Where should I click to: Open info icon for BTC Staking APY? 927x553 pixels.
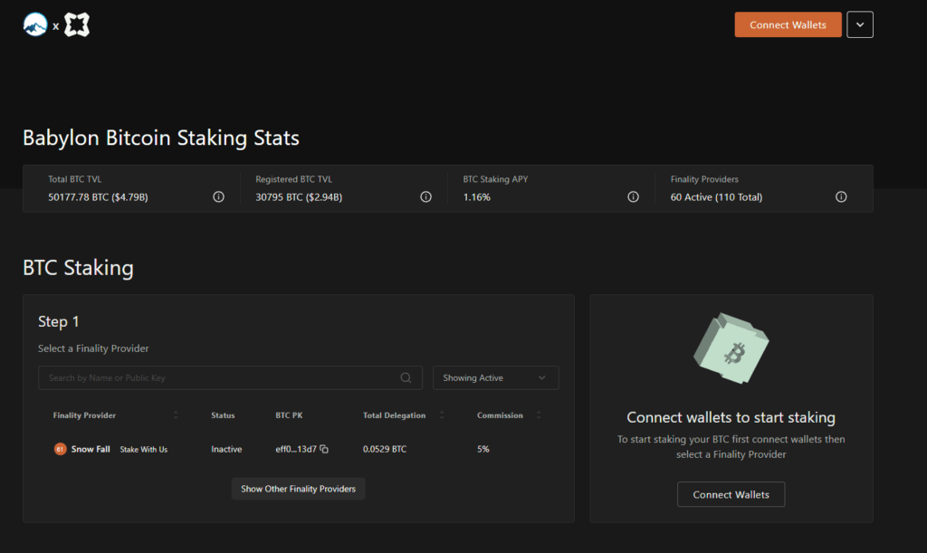pos(633,196)
